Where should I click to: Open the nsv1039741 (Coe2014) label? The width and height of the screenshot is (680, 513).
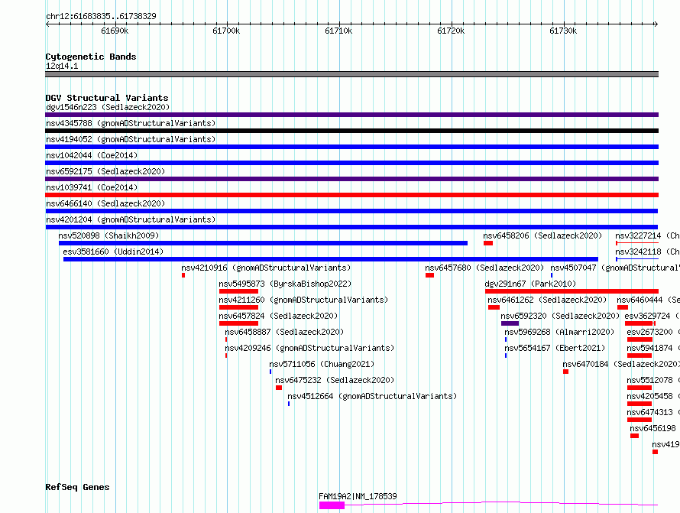point(92,187)
